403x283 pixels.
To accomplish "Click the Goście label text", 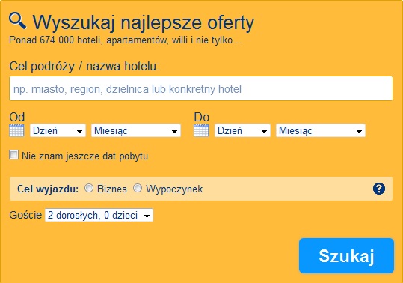I will pos(25,215).
